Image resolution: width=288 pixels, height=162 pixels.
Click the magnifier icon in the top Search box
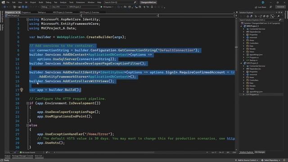coord(135,2)
